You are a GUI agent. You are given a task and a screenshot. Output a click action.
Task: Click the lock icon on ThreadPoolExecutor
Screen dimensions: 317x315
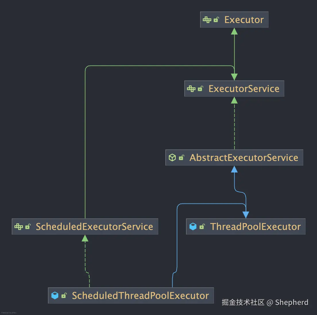(x=202, y=226)
